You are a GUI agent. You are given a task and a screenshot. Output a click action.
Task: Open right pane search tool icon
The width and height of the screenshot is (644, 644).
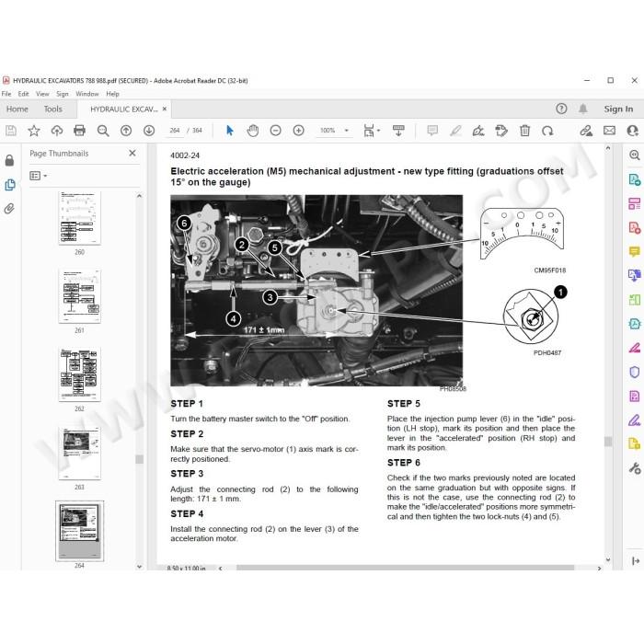(x=635, y=155)
